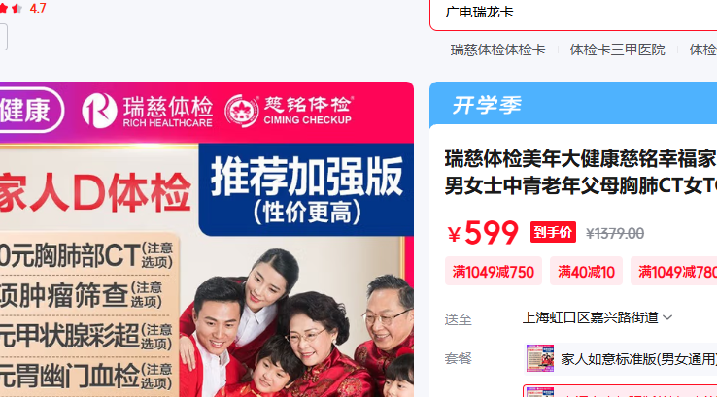This screenshot has height=397, width=717.
Task: Click the 满1049减750 coupon tag
Action: (494, 272)
